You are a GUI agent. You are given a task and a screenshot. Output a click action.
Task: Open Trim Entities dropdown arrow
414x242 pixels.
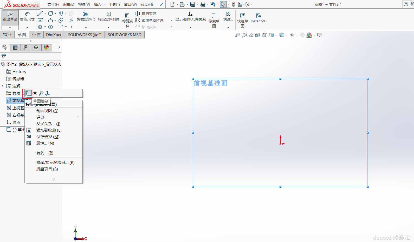coord(86,28)
